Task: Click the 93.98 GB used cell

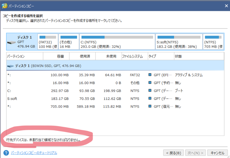Action: (87, 91)
